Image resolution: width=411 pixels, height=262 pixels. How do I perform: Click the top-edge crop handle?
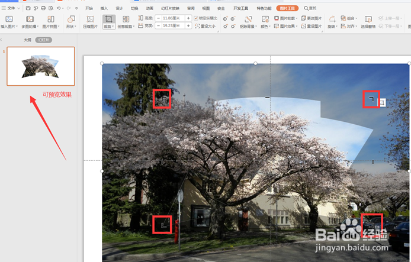click(267, 98)
